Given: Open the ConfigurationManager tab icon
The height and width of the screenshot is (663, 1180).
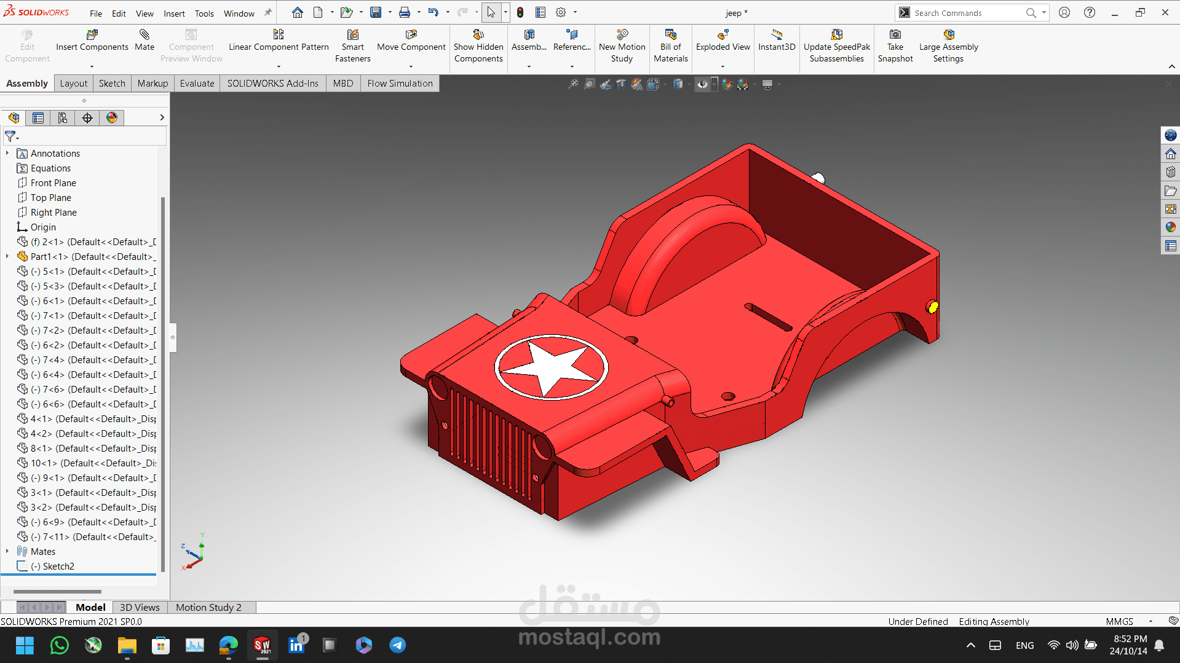Looking at the screenshot, I should click(x=63, y=118).
